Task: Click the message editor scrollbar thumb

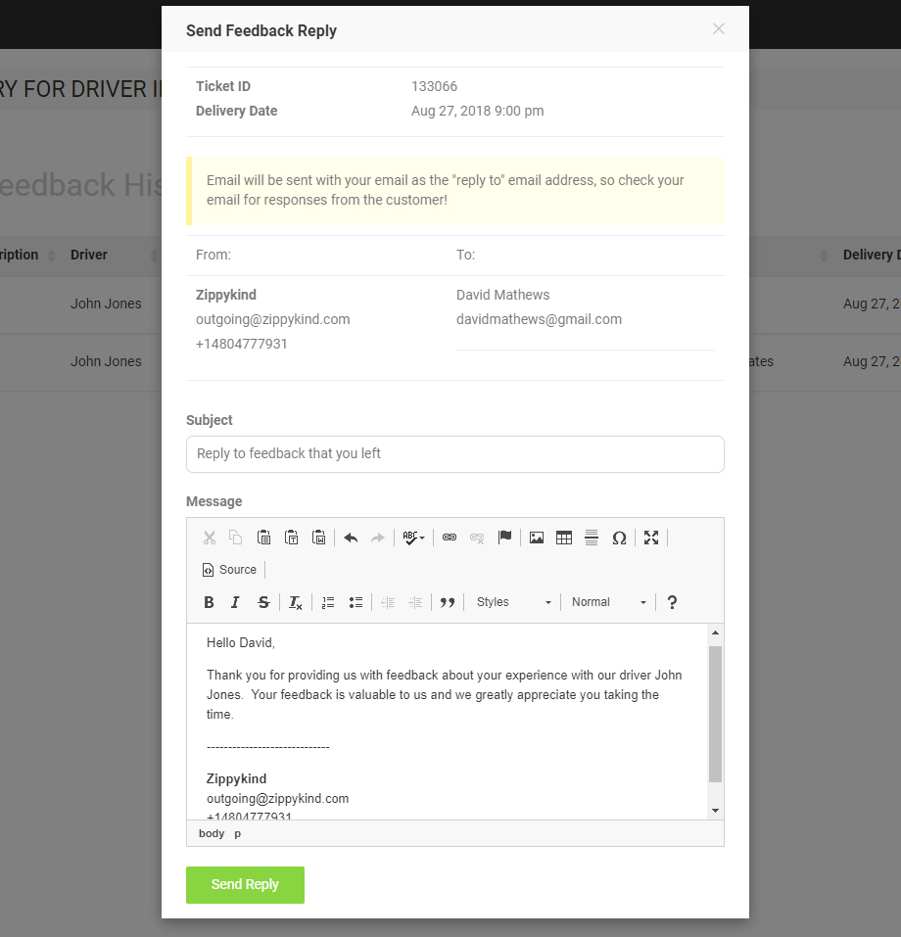Action: [x=715, y=714]
